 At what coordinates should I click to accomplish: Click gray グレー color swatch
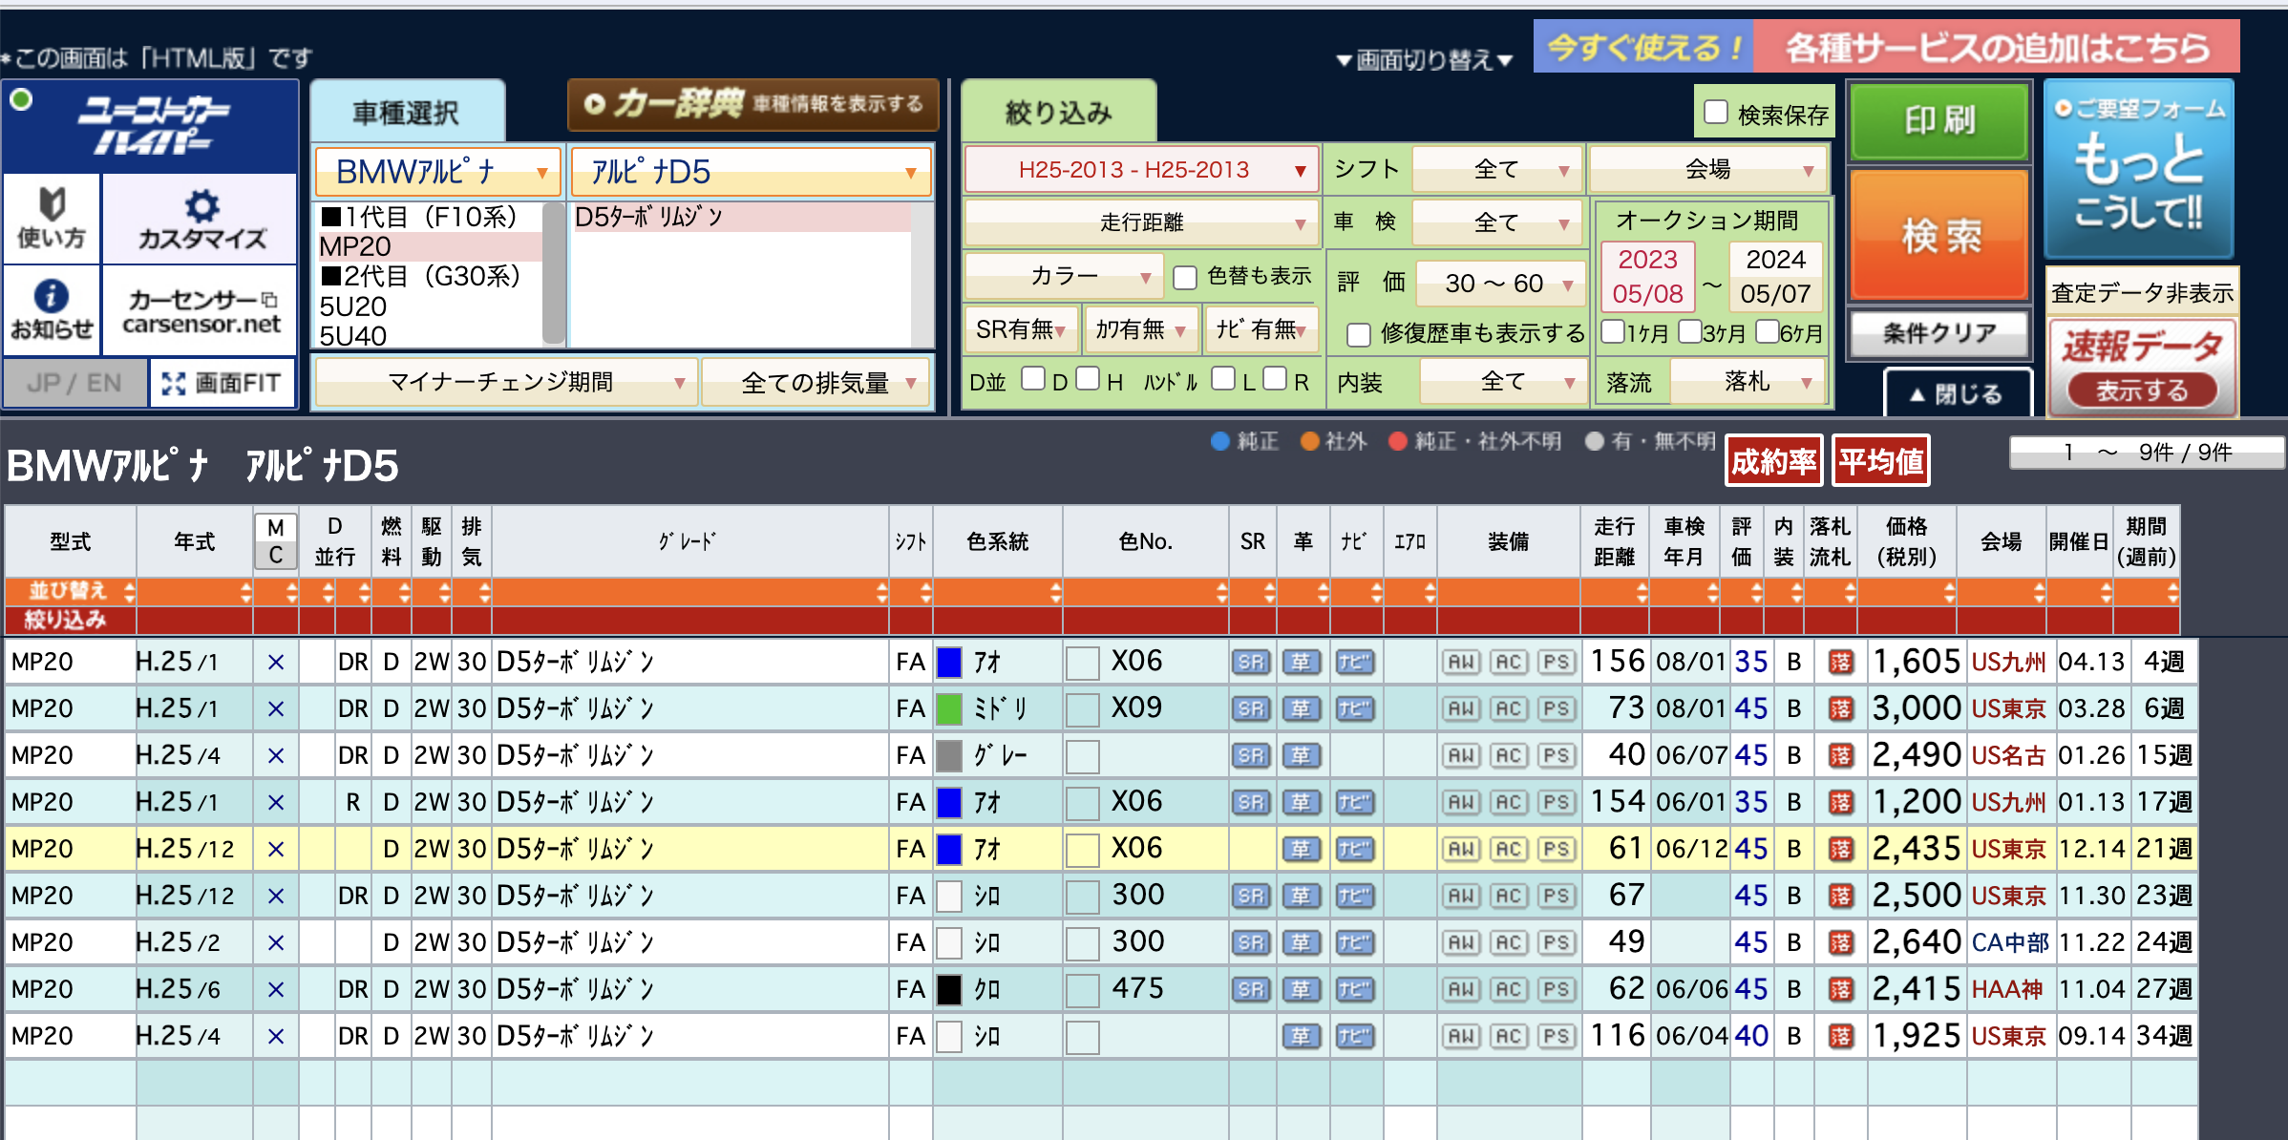948,755
